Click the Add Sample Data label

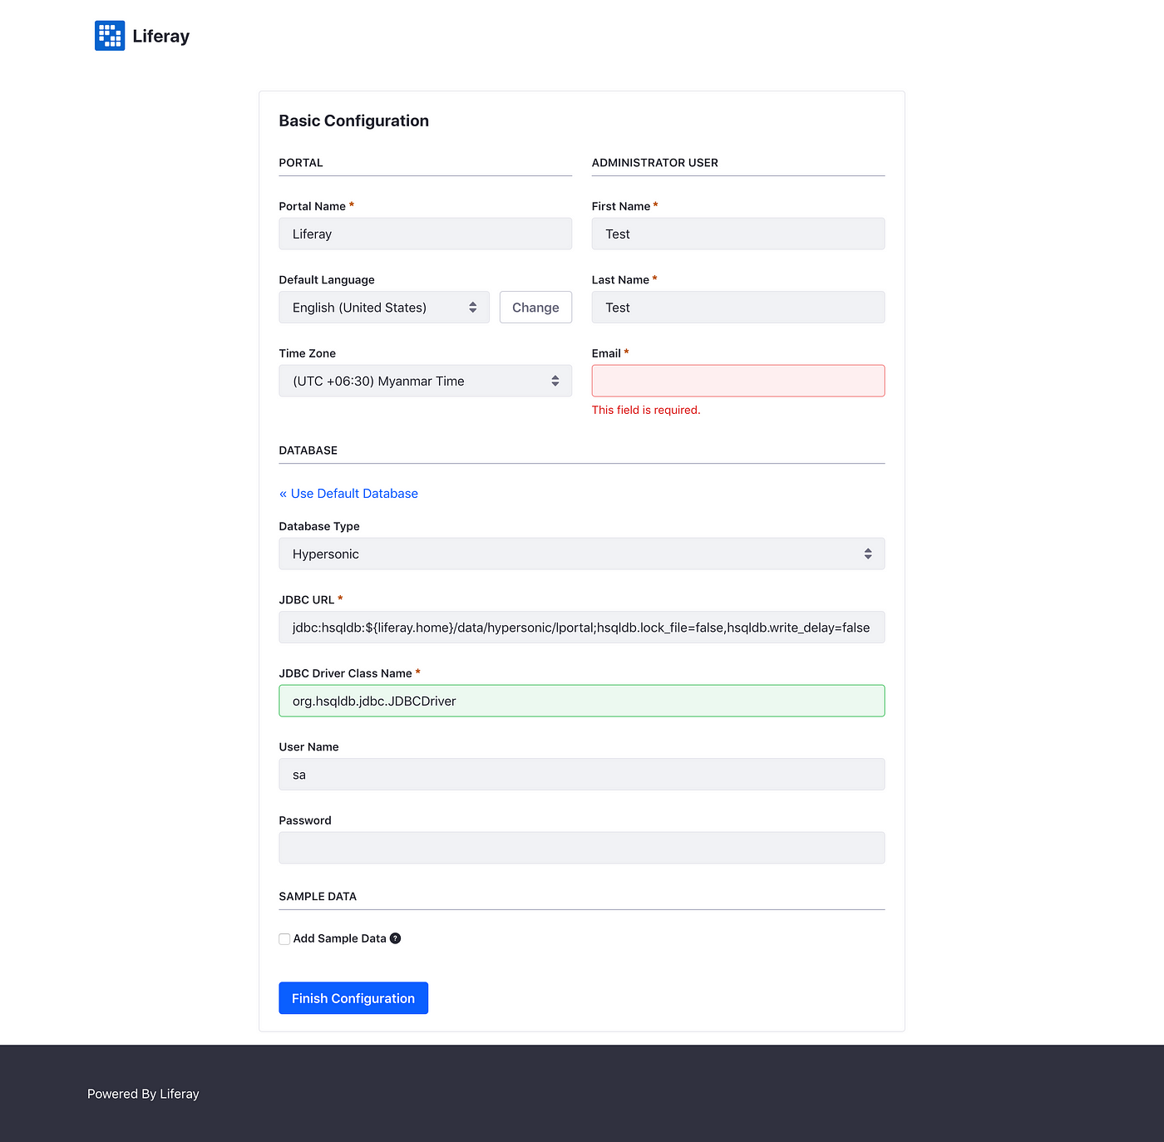pos(340,938)
